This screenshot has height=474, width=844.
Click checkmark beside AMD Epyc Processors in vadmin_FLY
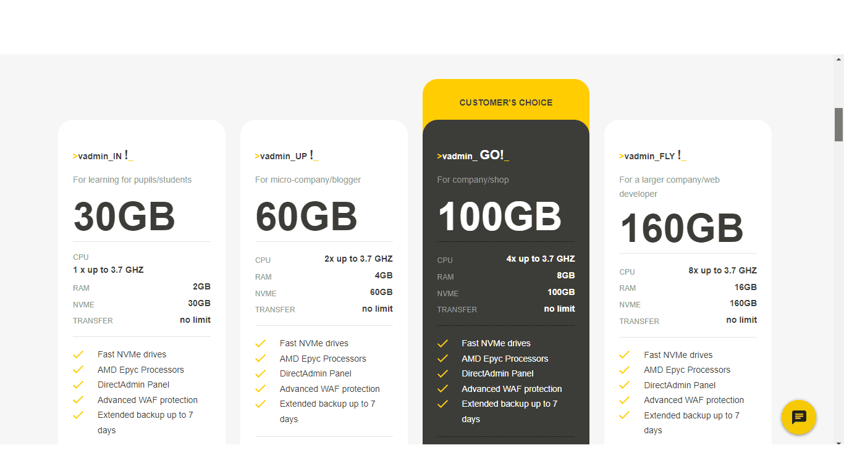point(625,370)
